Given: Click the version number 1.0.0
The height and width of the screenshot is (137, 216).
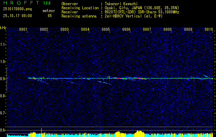Looking at the screenshot, I should coord(47,3).
